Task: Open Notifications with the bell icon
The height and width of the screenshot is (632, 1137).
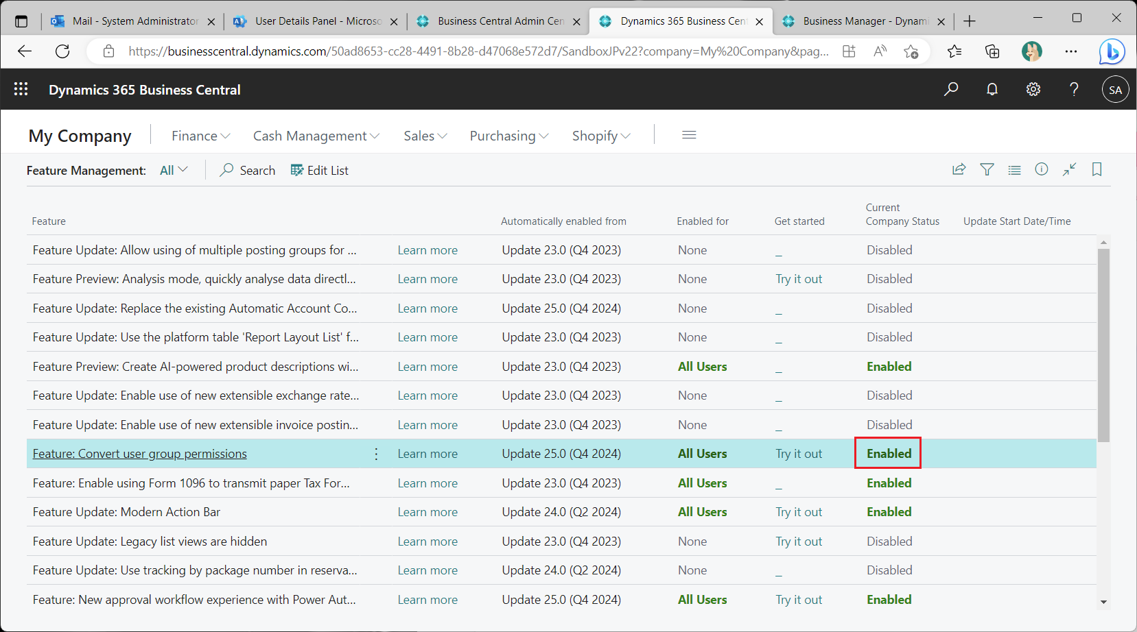Action: (x=992, y=89)
